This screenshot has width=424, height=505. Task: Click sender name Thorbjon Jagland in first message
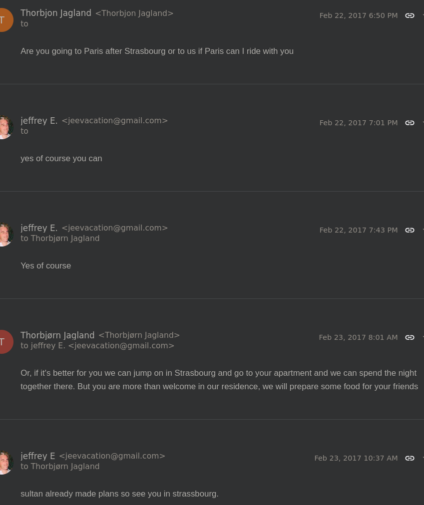(56, 13)
